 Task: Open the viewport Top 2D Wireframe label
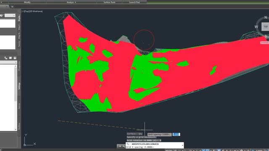point(32,11)
